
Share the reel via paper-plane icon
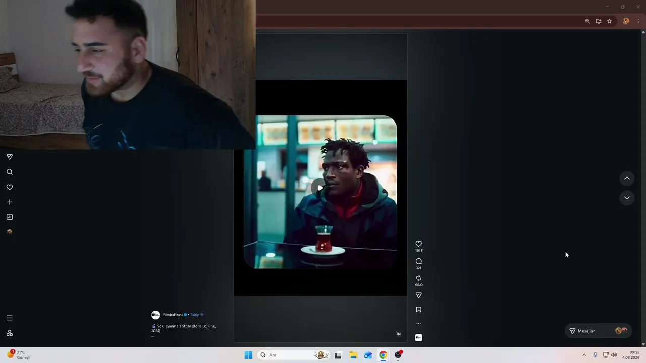point(418,295)
